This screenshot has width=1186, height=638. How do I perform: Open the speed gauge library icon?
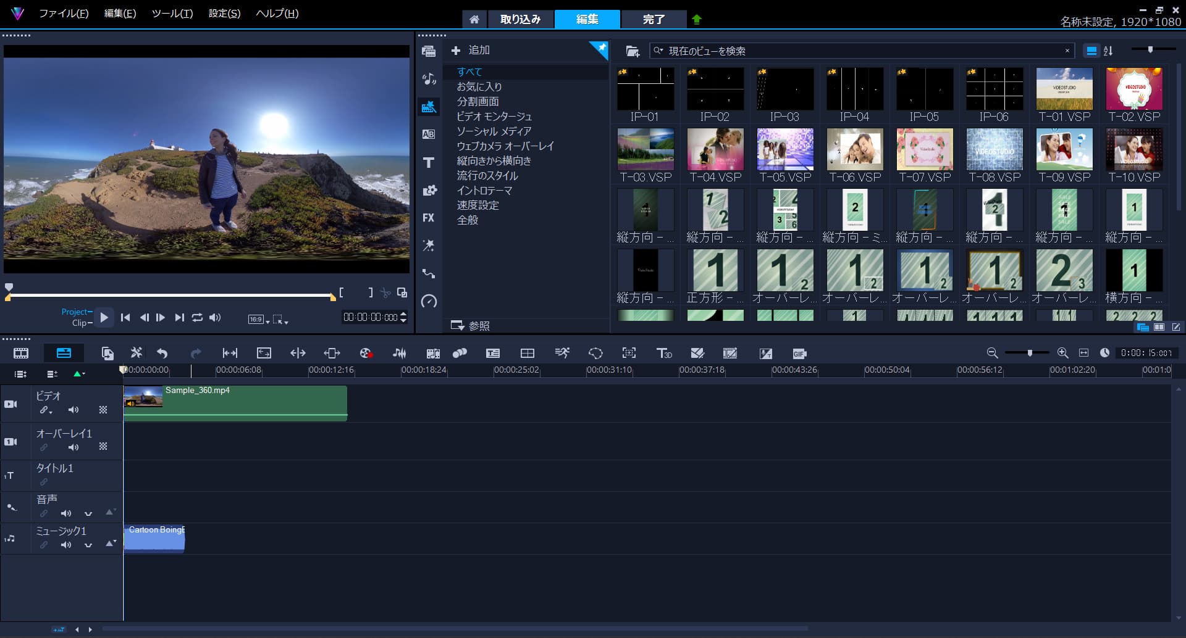(429, 301)
